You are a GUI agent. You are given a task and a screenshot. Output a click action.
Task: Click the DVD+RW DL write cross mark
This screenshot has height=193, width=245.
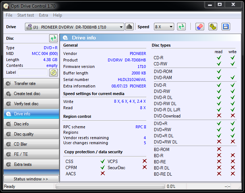tap(233, 142)
